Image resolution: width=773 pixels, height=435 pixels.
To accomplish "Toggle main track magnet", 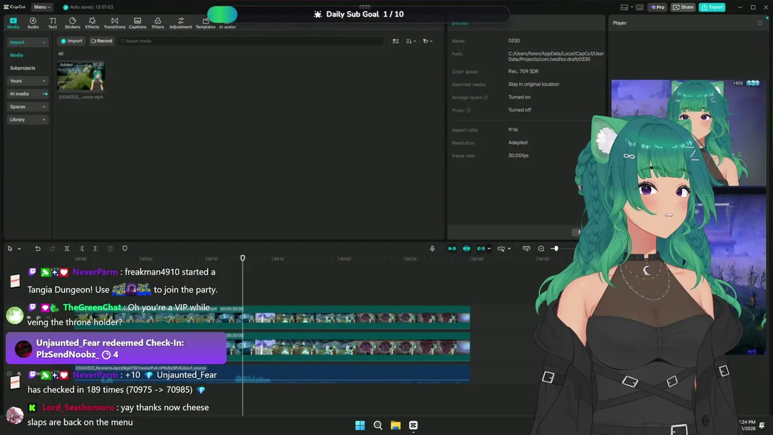I will (x=452, y=248).
